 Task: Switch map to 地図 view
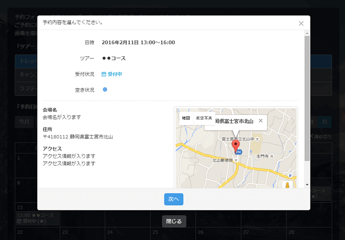tap(186, 118)
